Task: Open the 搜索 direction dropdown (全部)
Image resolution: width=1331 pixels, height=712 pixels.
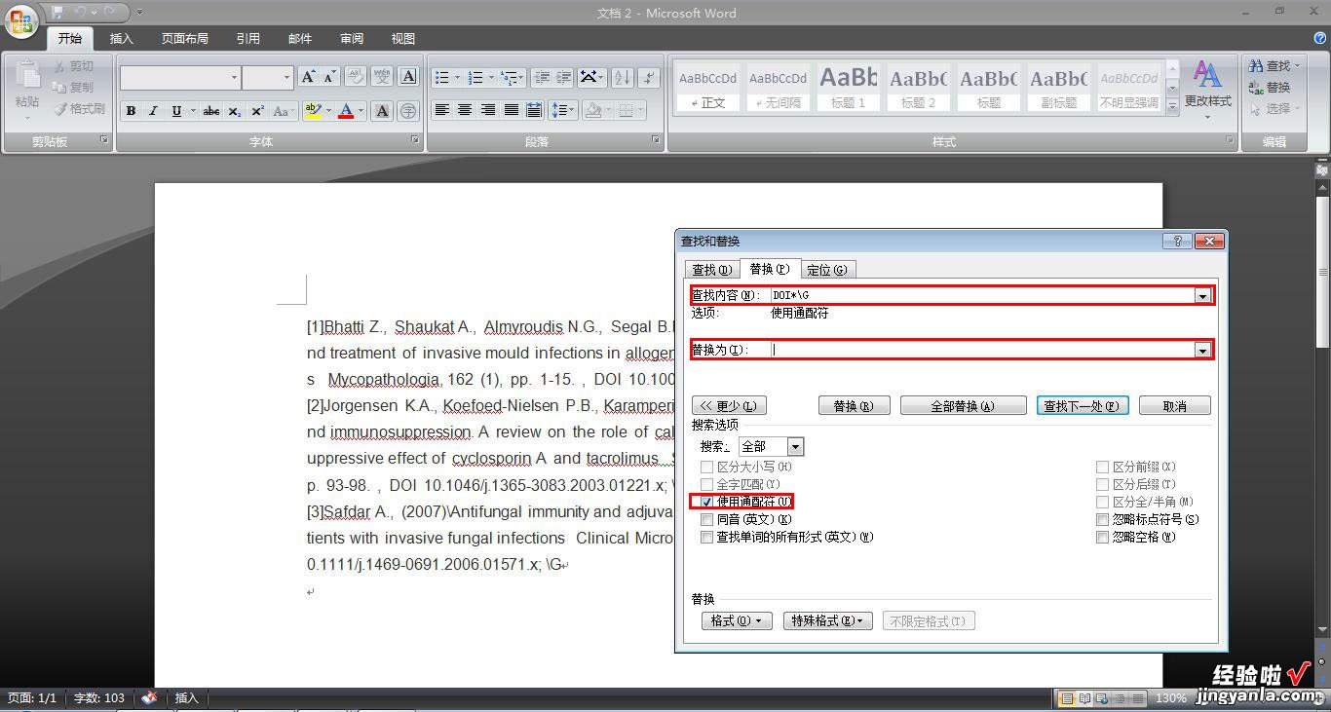Action: [795, 446]
